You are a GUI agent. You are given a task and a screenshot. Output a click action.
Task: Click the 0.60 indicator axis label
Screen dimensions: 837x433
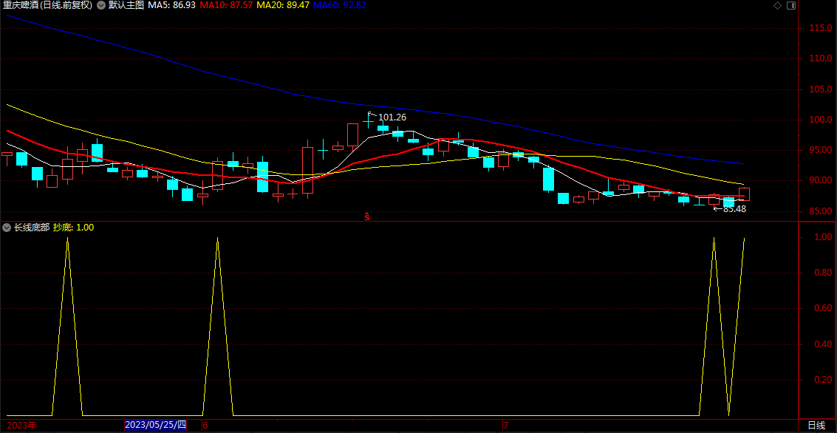(822, 308)
